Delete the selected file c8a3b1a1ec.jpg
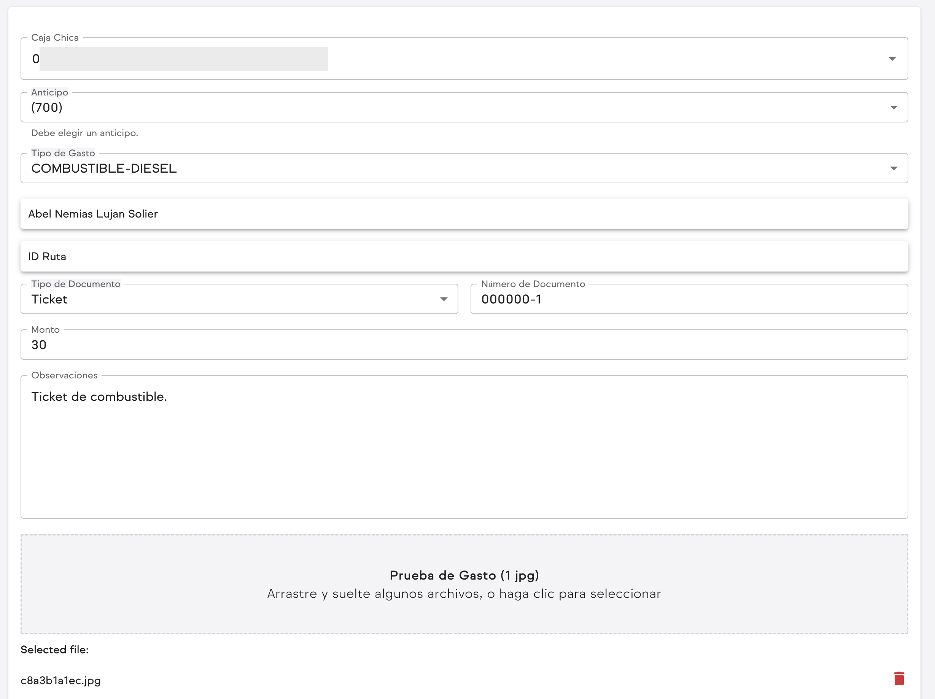The image size is (935, 699). pyautogui.click(x=898, y=678)
